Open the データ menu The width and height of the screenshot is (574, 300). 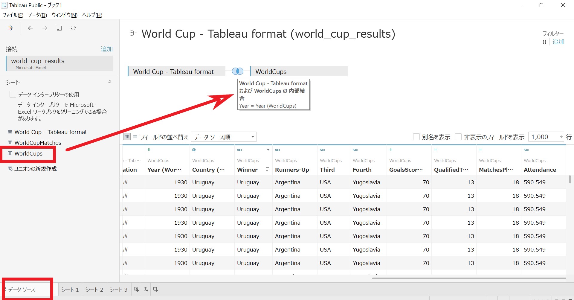click(x=37, y=15)
